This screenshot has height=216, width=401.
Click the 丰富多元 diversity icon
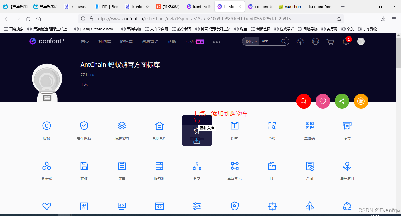click(x=235, y=166)
